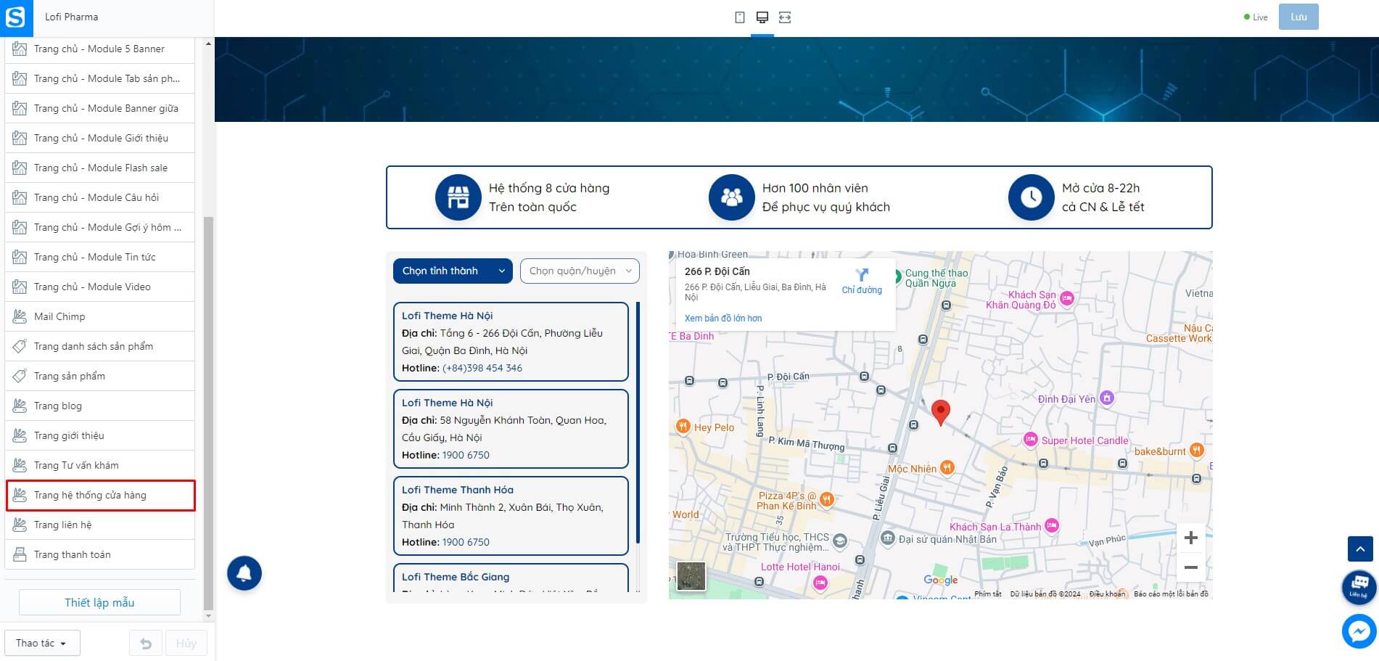
Task: Switch to full-width preview icon
Action: (785, 17)
